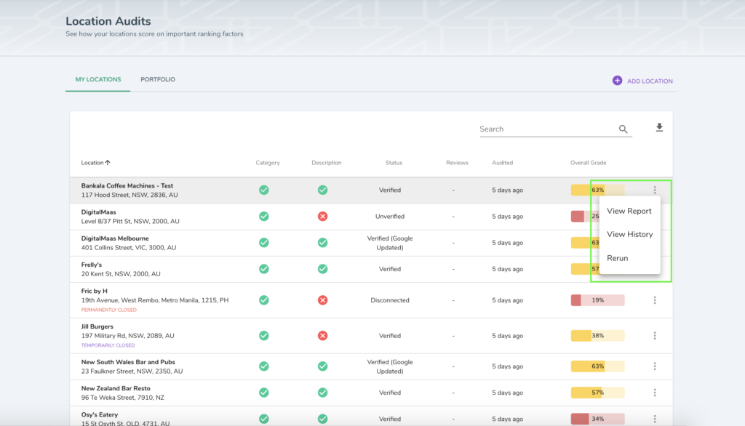Click the 19% grade bar for Fric by H
This screenshot has width=745, height=426.
(598, 300)
